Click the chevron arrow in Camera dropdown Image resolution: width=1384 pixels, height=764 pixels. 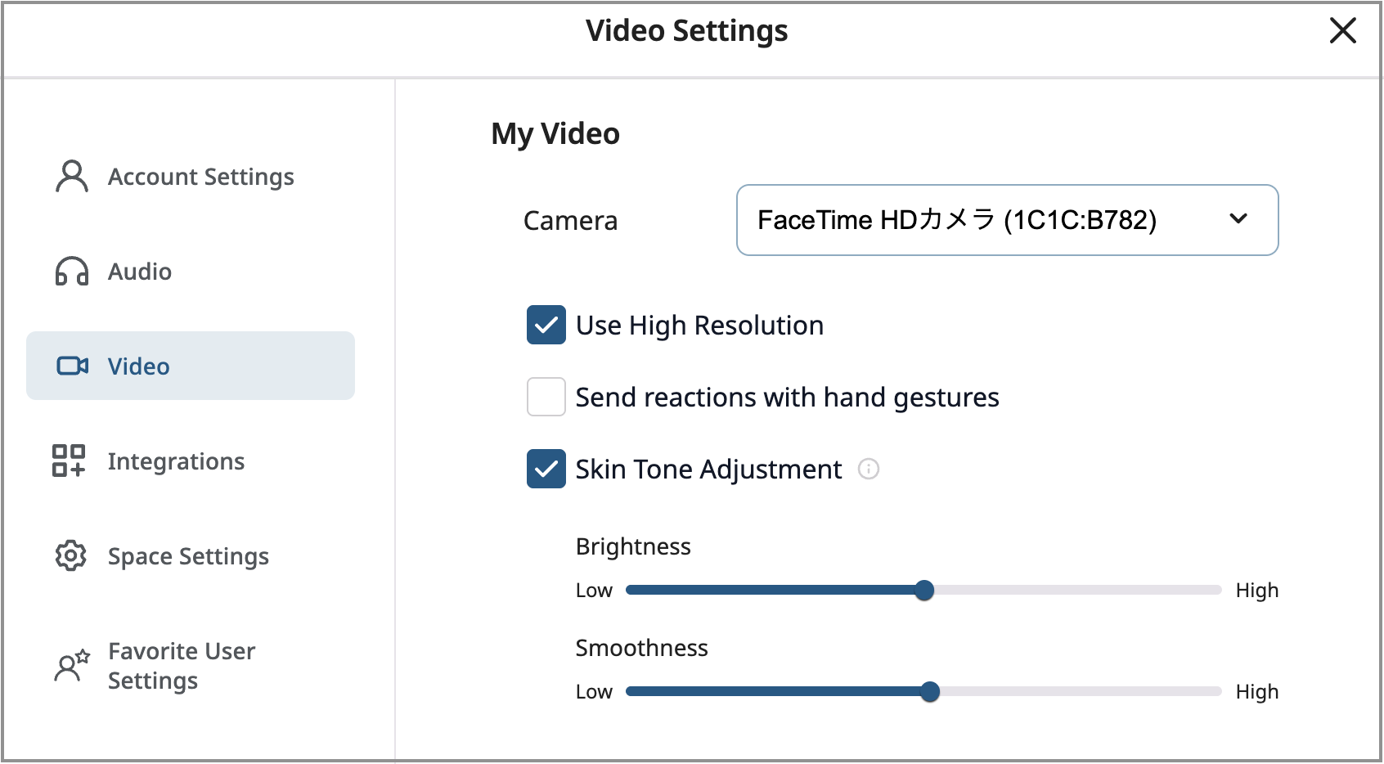tap(1238, 218)
